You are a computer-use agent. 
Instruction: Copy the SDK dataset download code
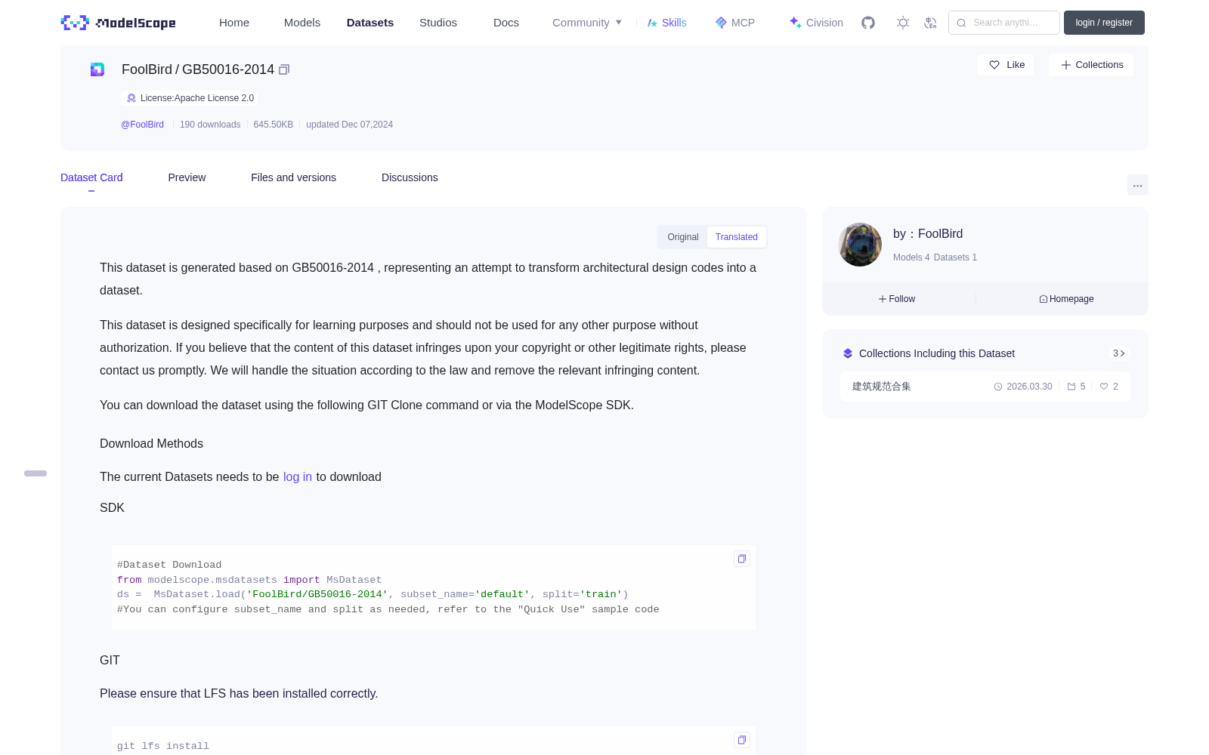pyautogui.click(x=742, y=559)
